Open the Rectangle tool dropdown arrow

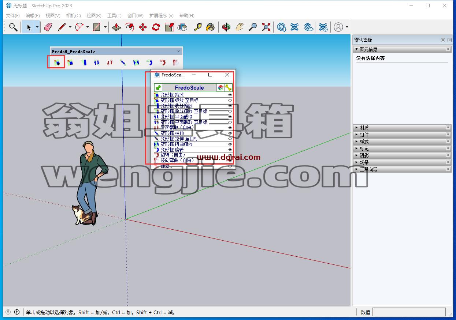[x=105, y=27]
